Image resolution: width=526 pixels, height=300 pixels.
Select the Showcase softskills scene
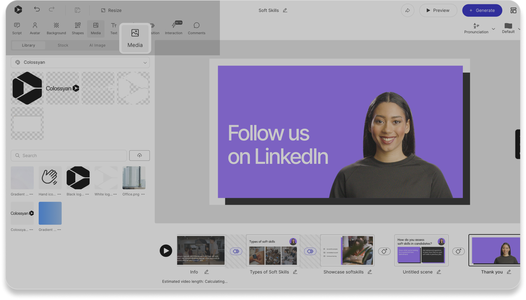[347, 250]
